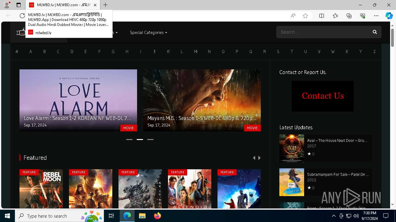Open a new browser tab
The width and height of the screenshot is (396, 222).
tap(105, 5)
